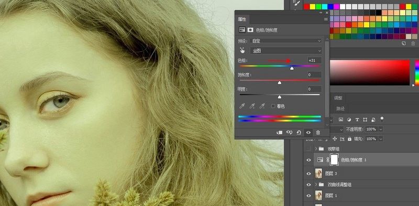This screenshot has width=419, height=206.
Task: Delete this adjustment layer via trash icon
Action: (318, 133)
